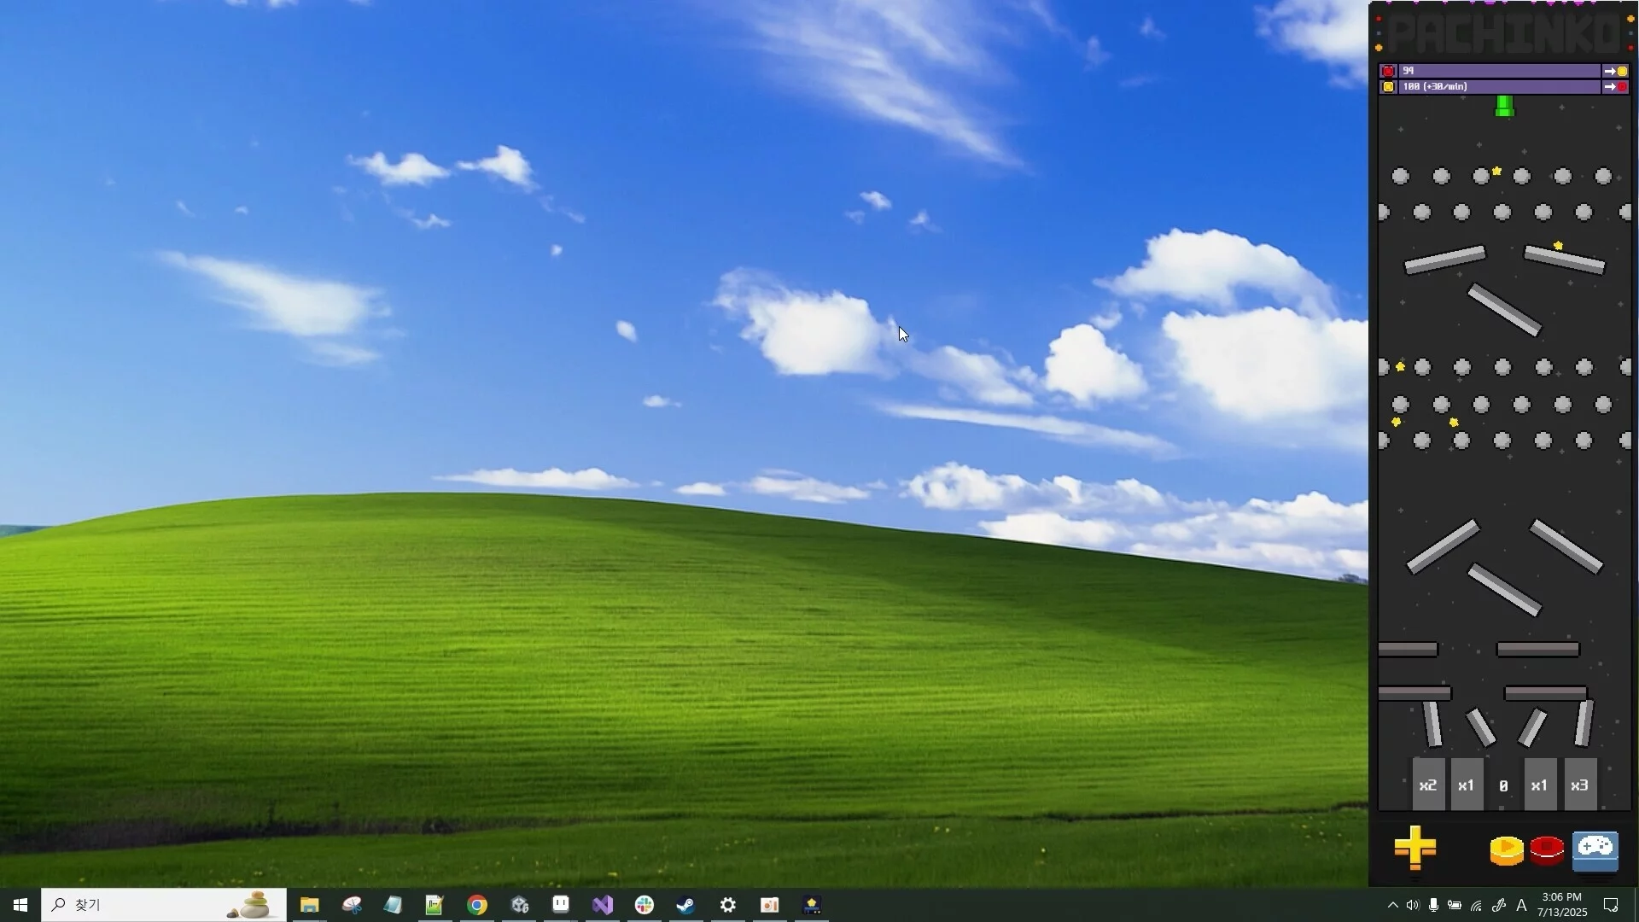Toggle the input language indicator A

(x=1521, y=905)
